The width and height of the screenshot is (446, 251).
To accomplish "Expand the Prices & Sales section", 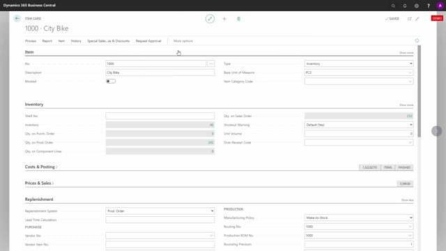I will tap(39, 183).
